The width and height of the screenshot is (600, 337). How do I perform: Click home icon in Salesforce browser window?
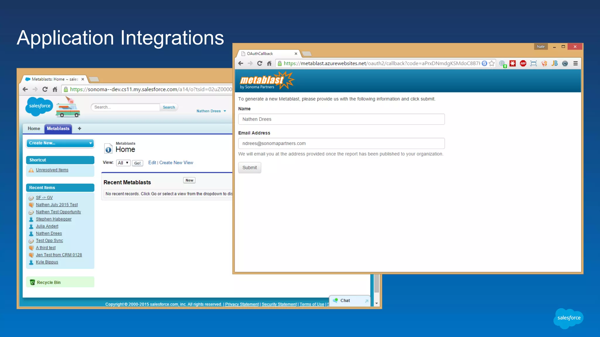pos(55,89)
